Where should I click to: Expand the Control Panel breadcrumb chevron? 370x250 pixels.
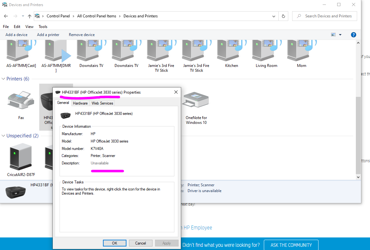[x=73, y=16]
